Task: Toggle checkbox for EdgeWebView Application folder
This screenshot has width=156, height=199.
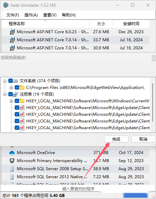Action: [17, 88]
